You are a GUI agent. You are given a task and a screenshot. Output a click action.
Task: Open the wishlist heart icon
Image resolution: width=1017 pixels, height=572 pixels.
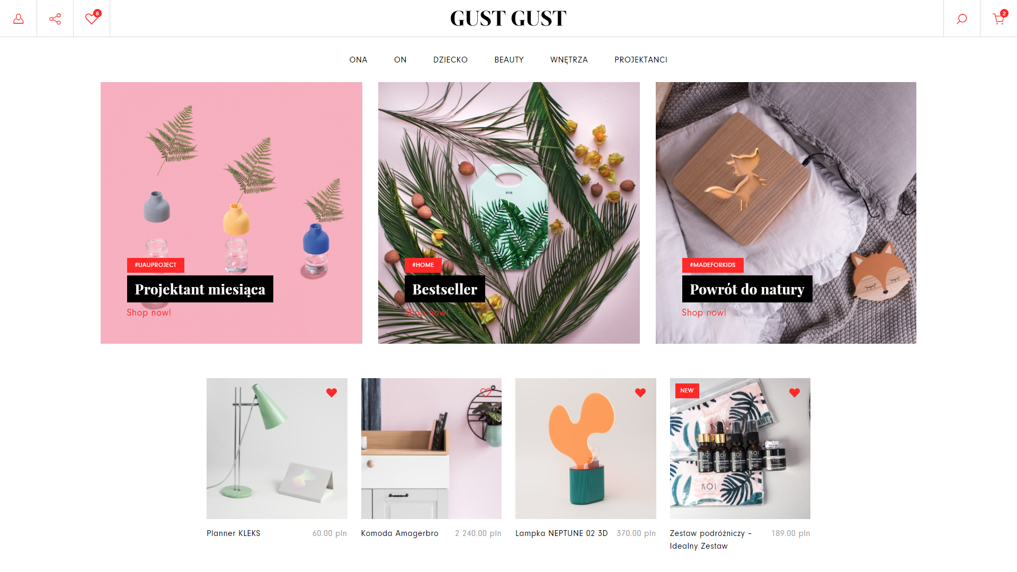92,19
